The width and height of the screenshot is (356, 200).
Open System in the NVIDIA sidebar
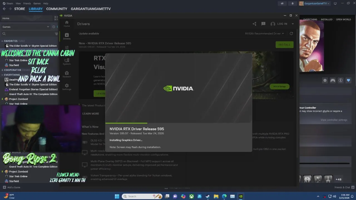66,62
